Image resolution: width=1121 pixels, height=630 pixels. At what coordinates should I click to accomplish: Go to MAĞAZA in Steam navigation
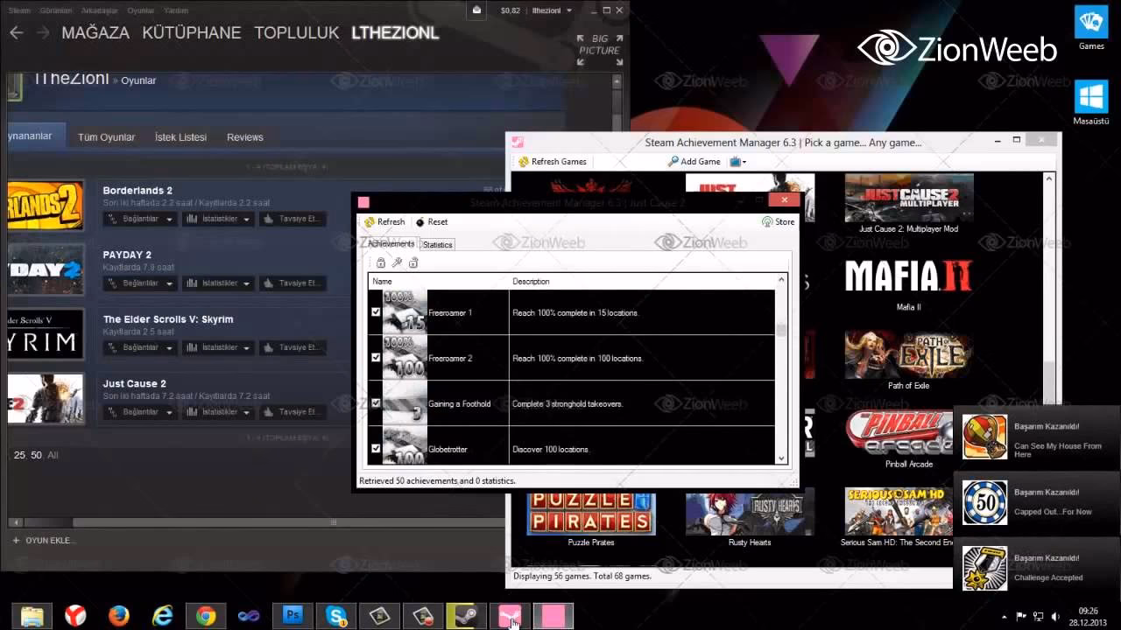(x=95, y=33)
